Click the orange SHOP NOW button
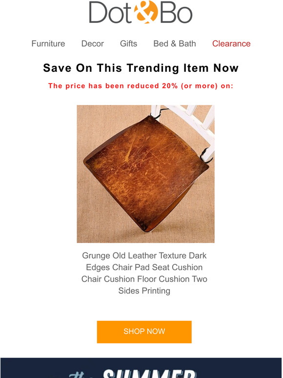 click(x=144, y=332)
